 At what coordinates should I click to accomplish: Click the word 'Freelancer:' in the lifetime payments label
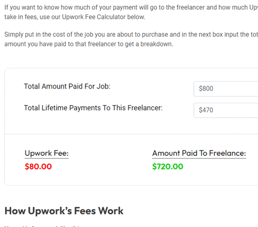tap(145, 108)
